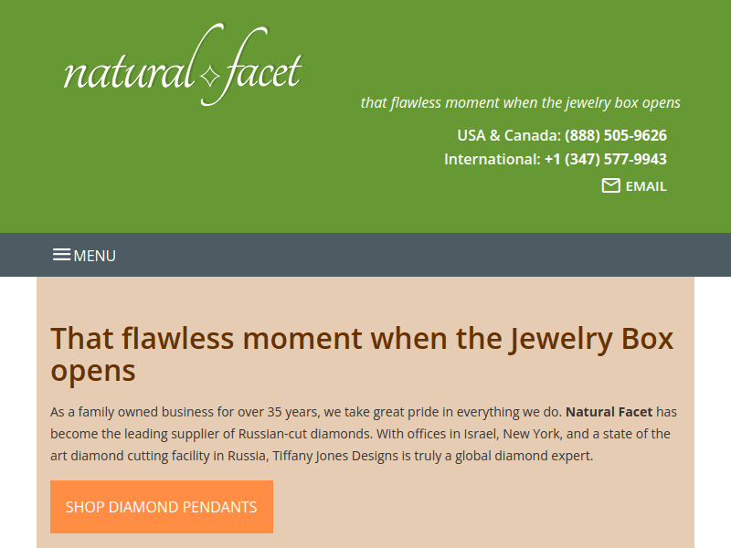Click the envelope icon next to EMAIL
The image size is (731, 548).
tap(609, 185)
